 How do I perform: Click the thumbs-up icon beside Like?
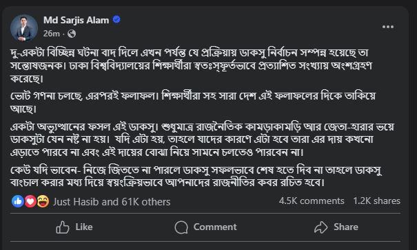tap(63, 227)
